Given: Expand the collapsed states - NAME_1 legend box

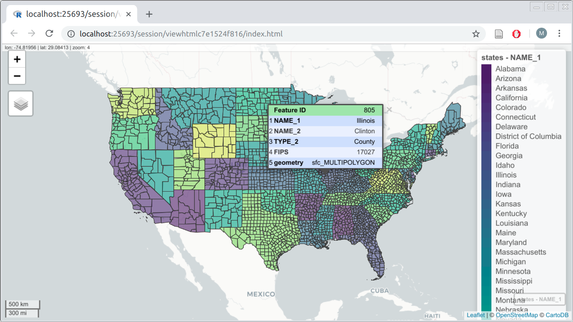Looking at the screenshot, I should (x=539, y=299).
